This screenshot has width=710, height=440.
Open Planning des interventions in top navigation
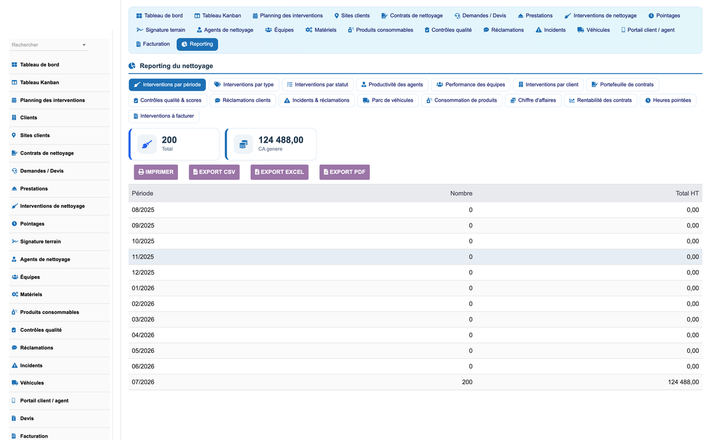[x=288, y=15]
